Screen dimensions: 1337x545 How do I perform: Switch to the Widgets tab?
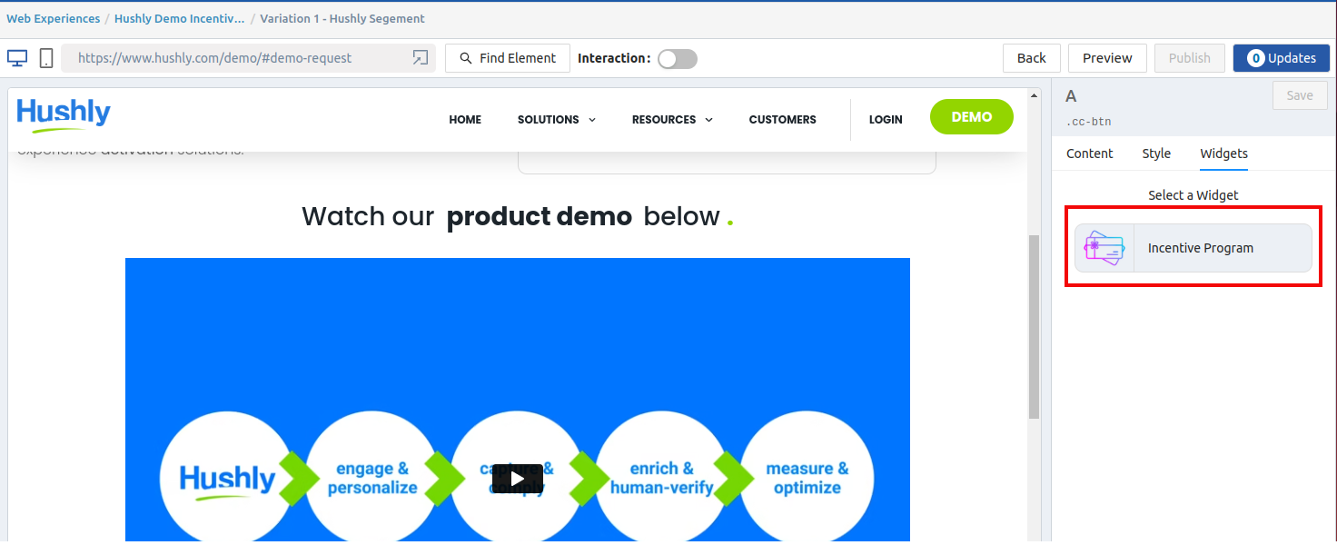pos(1223,154)
